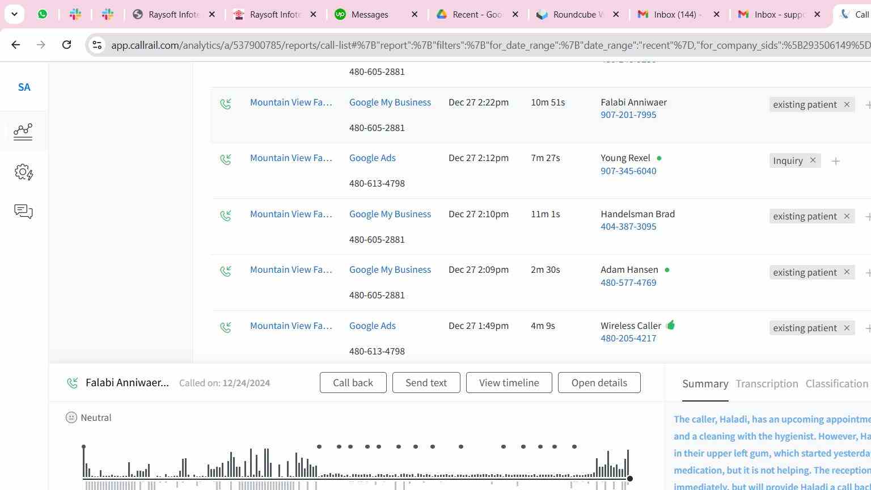Open the conversations chat sidebar icon
Image resolution: width=871 pixels, height=490 pixels.
[x=23, y=212]
